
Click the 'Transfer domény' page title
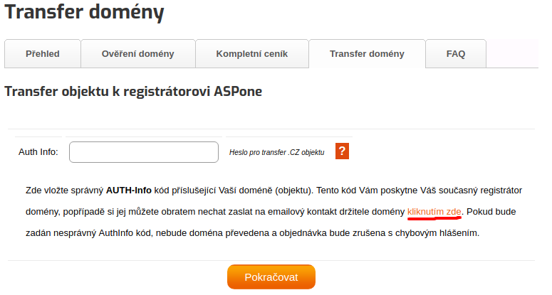click(85, 12)
